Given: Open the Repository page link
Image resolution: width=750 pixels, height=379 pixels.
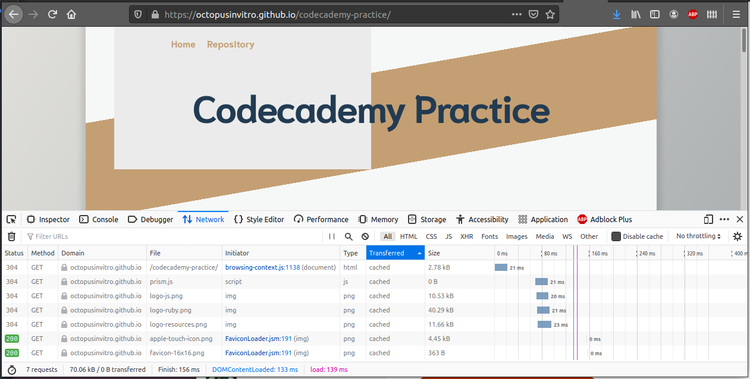Looking at the screenshot, I should click(x=230, y=45).
